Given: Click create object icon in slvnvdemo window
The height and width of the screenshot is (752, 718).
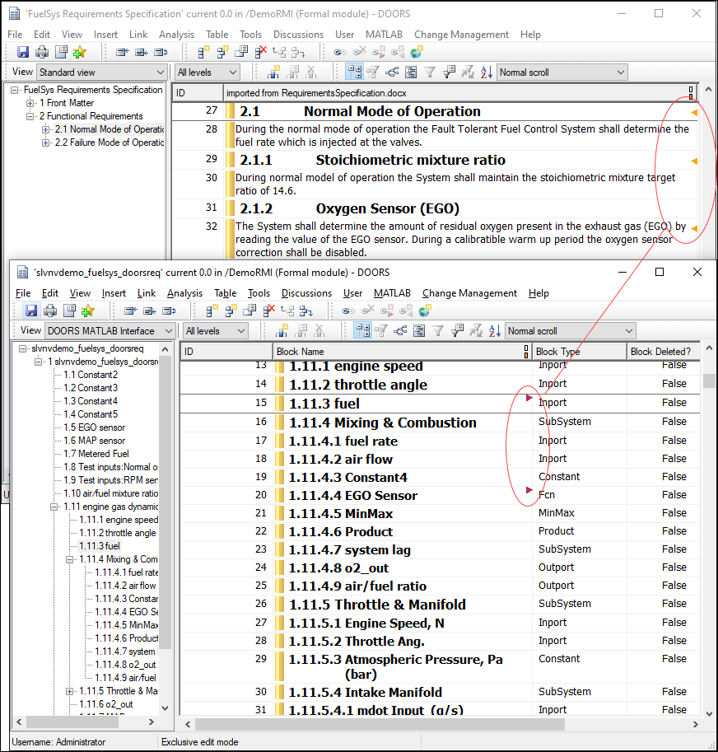Looking at the screenshot, I should [211, 311].
